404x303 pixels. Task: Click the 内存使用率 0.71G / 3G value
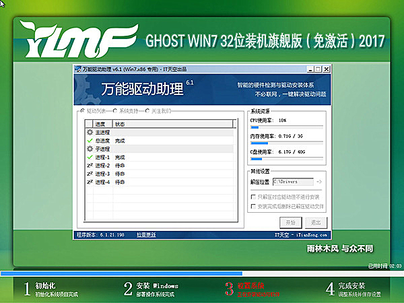pyautogui.click(x=291, y=136)
